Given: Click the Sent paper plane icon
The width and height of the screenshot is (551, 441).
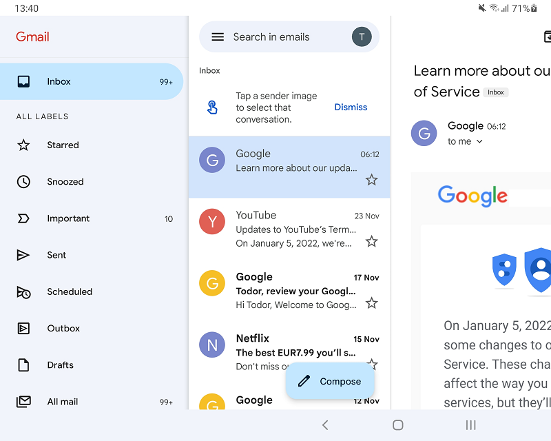Looking at the screenshot, I should [23, 255].
